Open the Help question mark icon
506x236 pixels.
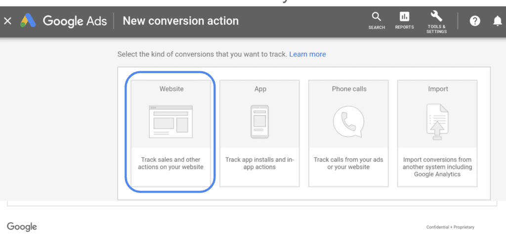tap(475, 21)
